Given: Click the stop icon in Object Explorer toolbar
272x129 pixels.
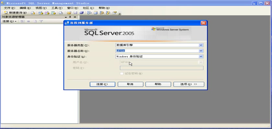Looking at the screenshot, I should point(28,21).
